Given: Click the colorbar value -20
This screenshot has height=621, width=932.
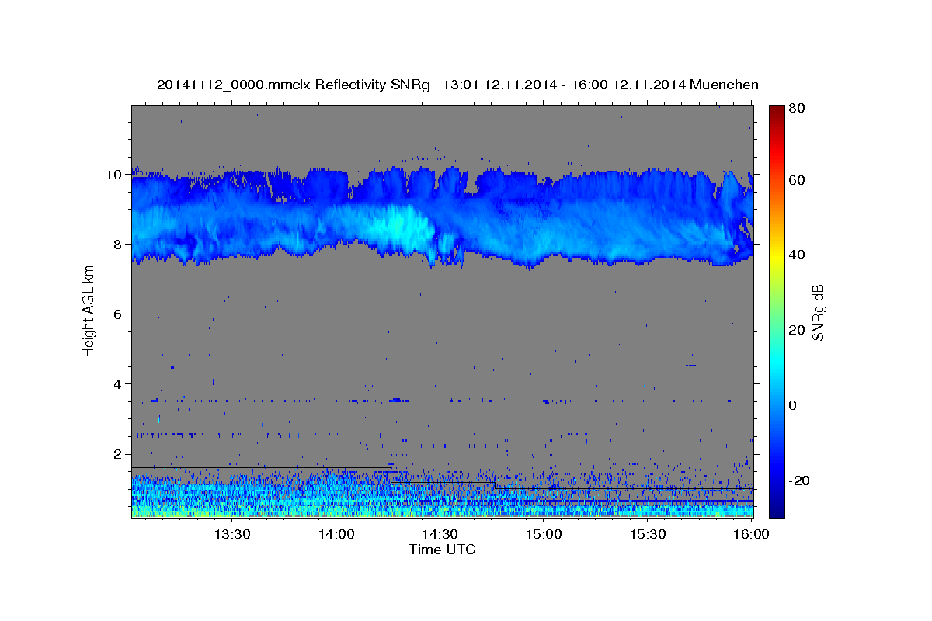Looking at the screenshot, I should click(x=799, y=480).
